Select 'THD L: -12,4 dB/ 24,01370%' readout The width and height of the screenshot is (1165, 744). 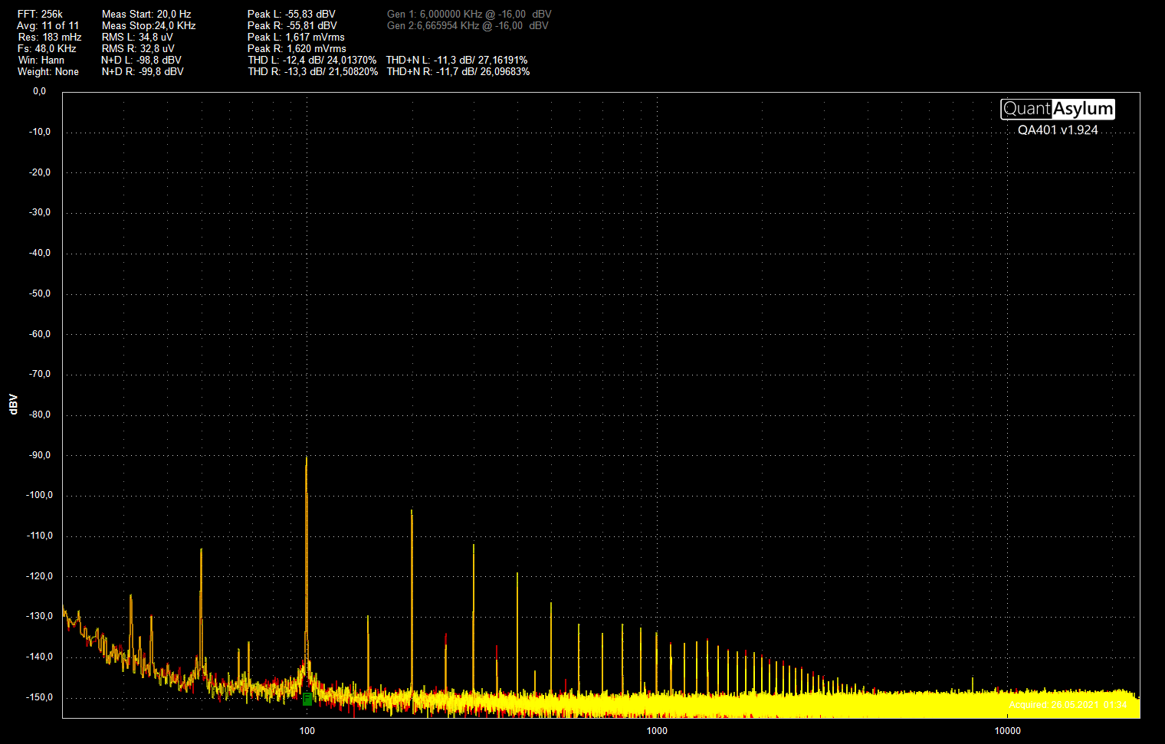(312, 60)
